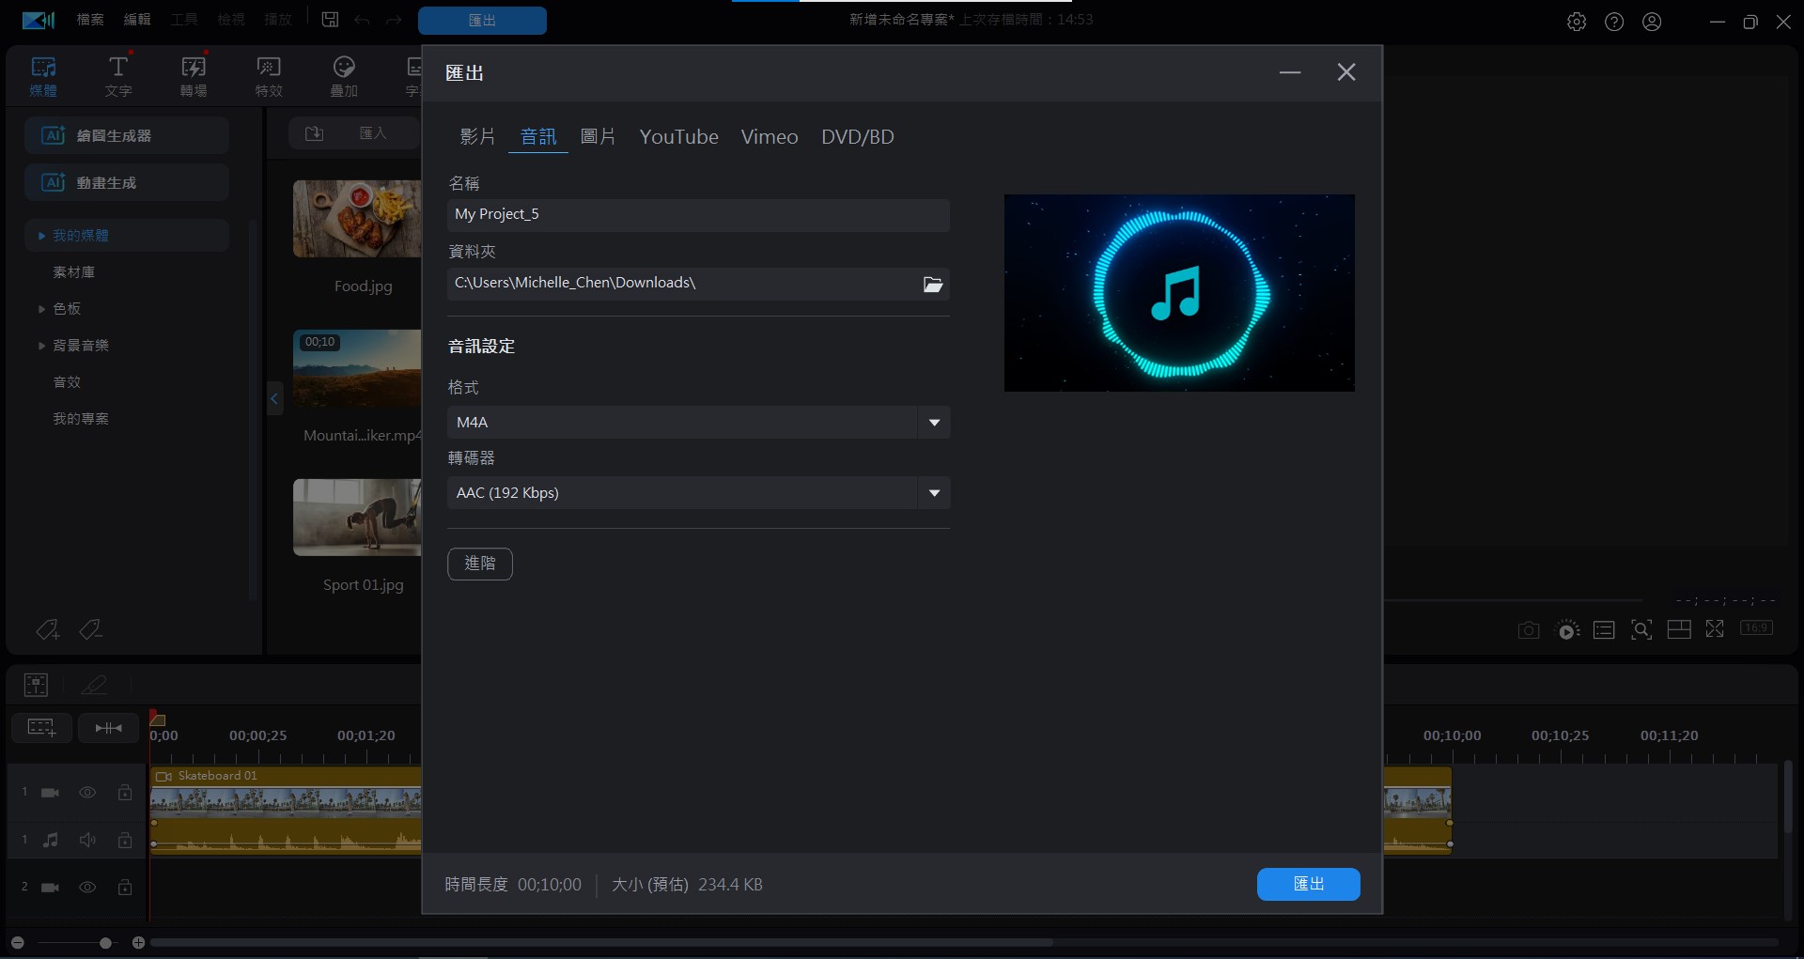
Task: Click the 匯出 button to export
Action: pyautogui.click(x=1308, y=884)
